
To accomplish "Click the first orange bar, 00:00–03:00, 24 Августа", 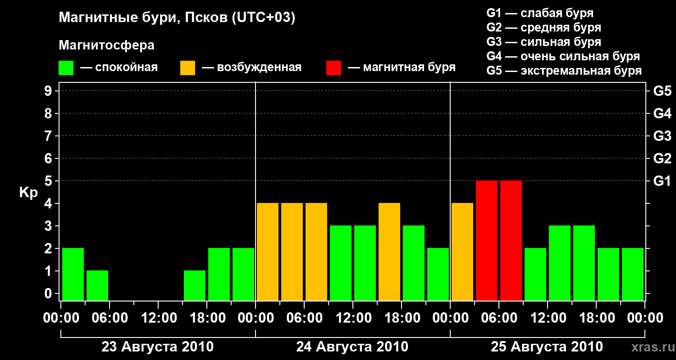I will (268, 252).
